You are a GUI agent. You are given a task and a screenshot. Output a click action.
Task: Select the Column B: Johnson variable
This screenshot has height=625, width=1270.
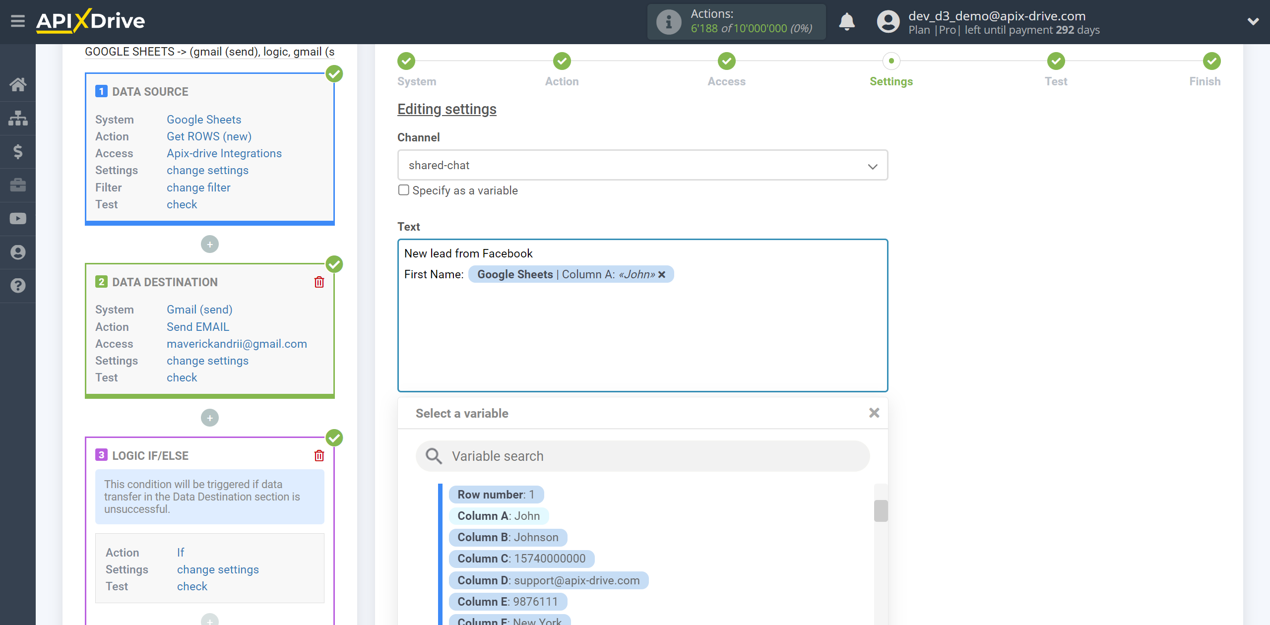(x=508, y=537)
